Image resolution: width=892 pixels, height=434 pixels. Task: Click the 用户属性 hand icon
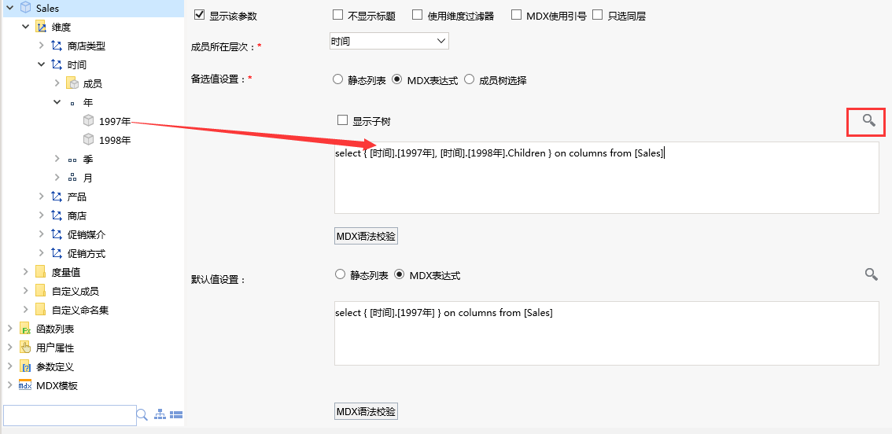pos(25,348)
